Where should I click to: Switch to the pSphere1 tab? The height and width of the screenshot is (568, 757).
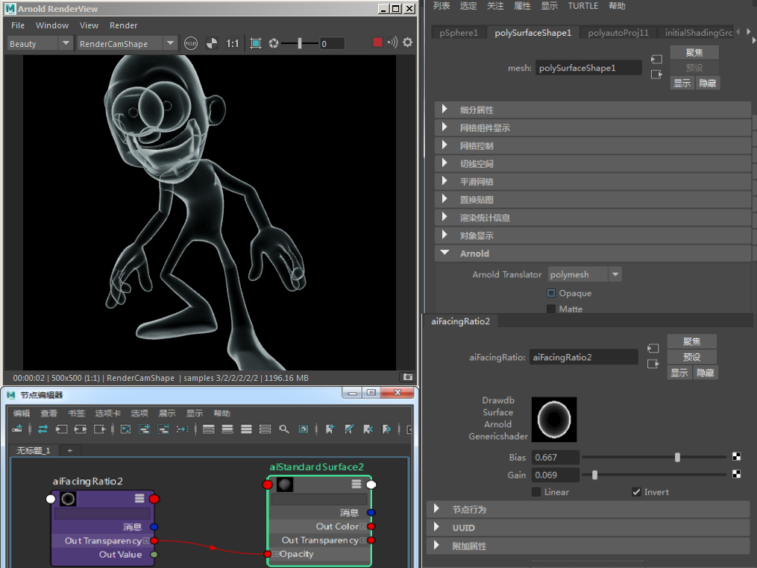459,33
